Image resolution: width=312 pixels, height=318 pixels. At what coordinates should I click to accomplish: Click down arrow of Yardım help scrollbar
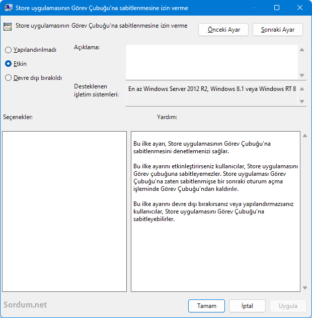[x=305, y=287]
